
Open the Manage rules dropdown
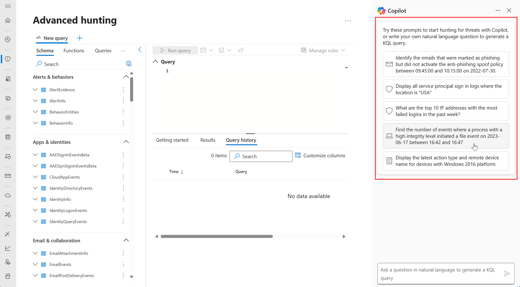tap(323, 50)
